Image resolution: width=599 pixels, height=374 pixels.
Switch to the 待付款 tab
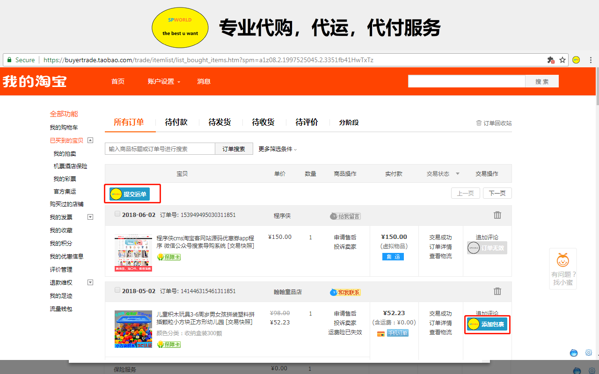(176, 122)
